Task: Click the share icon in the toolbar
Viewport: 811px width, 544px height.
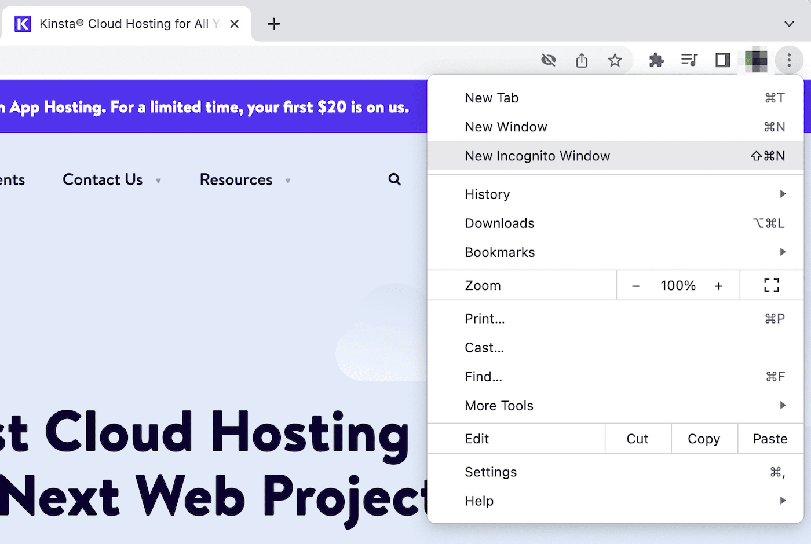Action: point(582,60)
